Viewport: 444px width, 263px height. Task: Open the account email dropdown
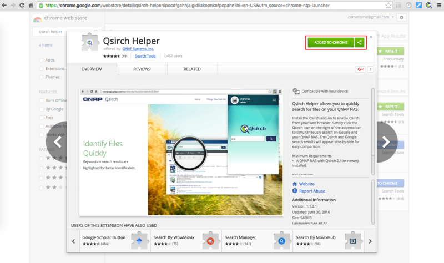pyautogui.click(x=371, y=17)
